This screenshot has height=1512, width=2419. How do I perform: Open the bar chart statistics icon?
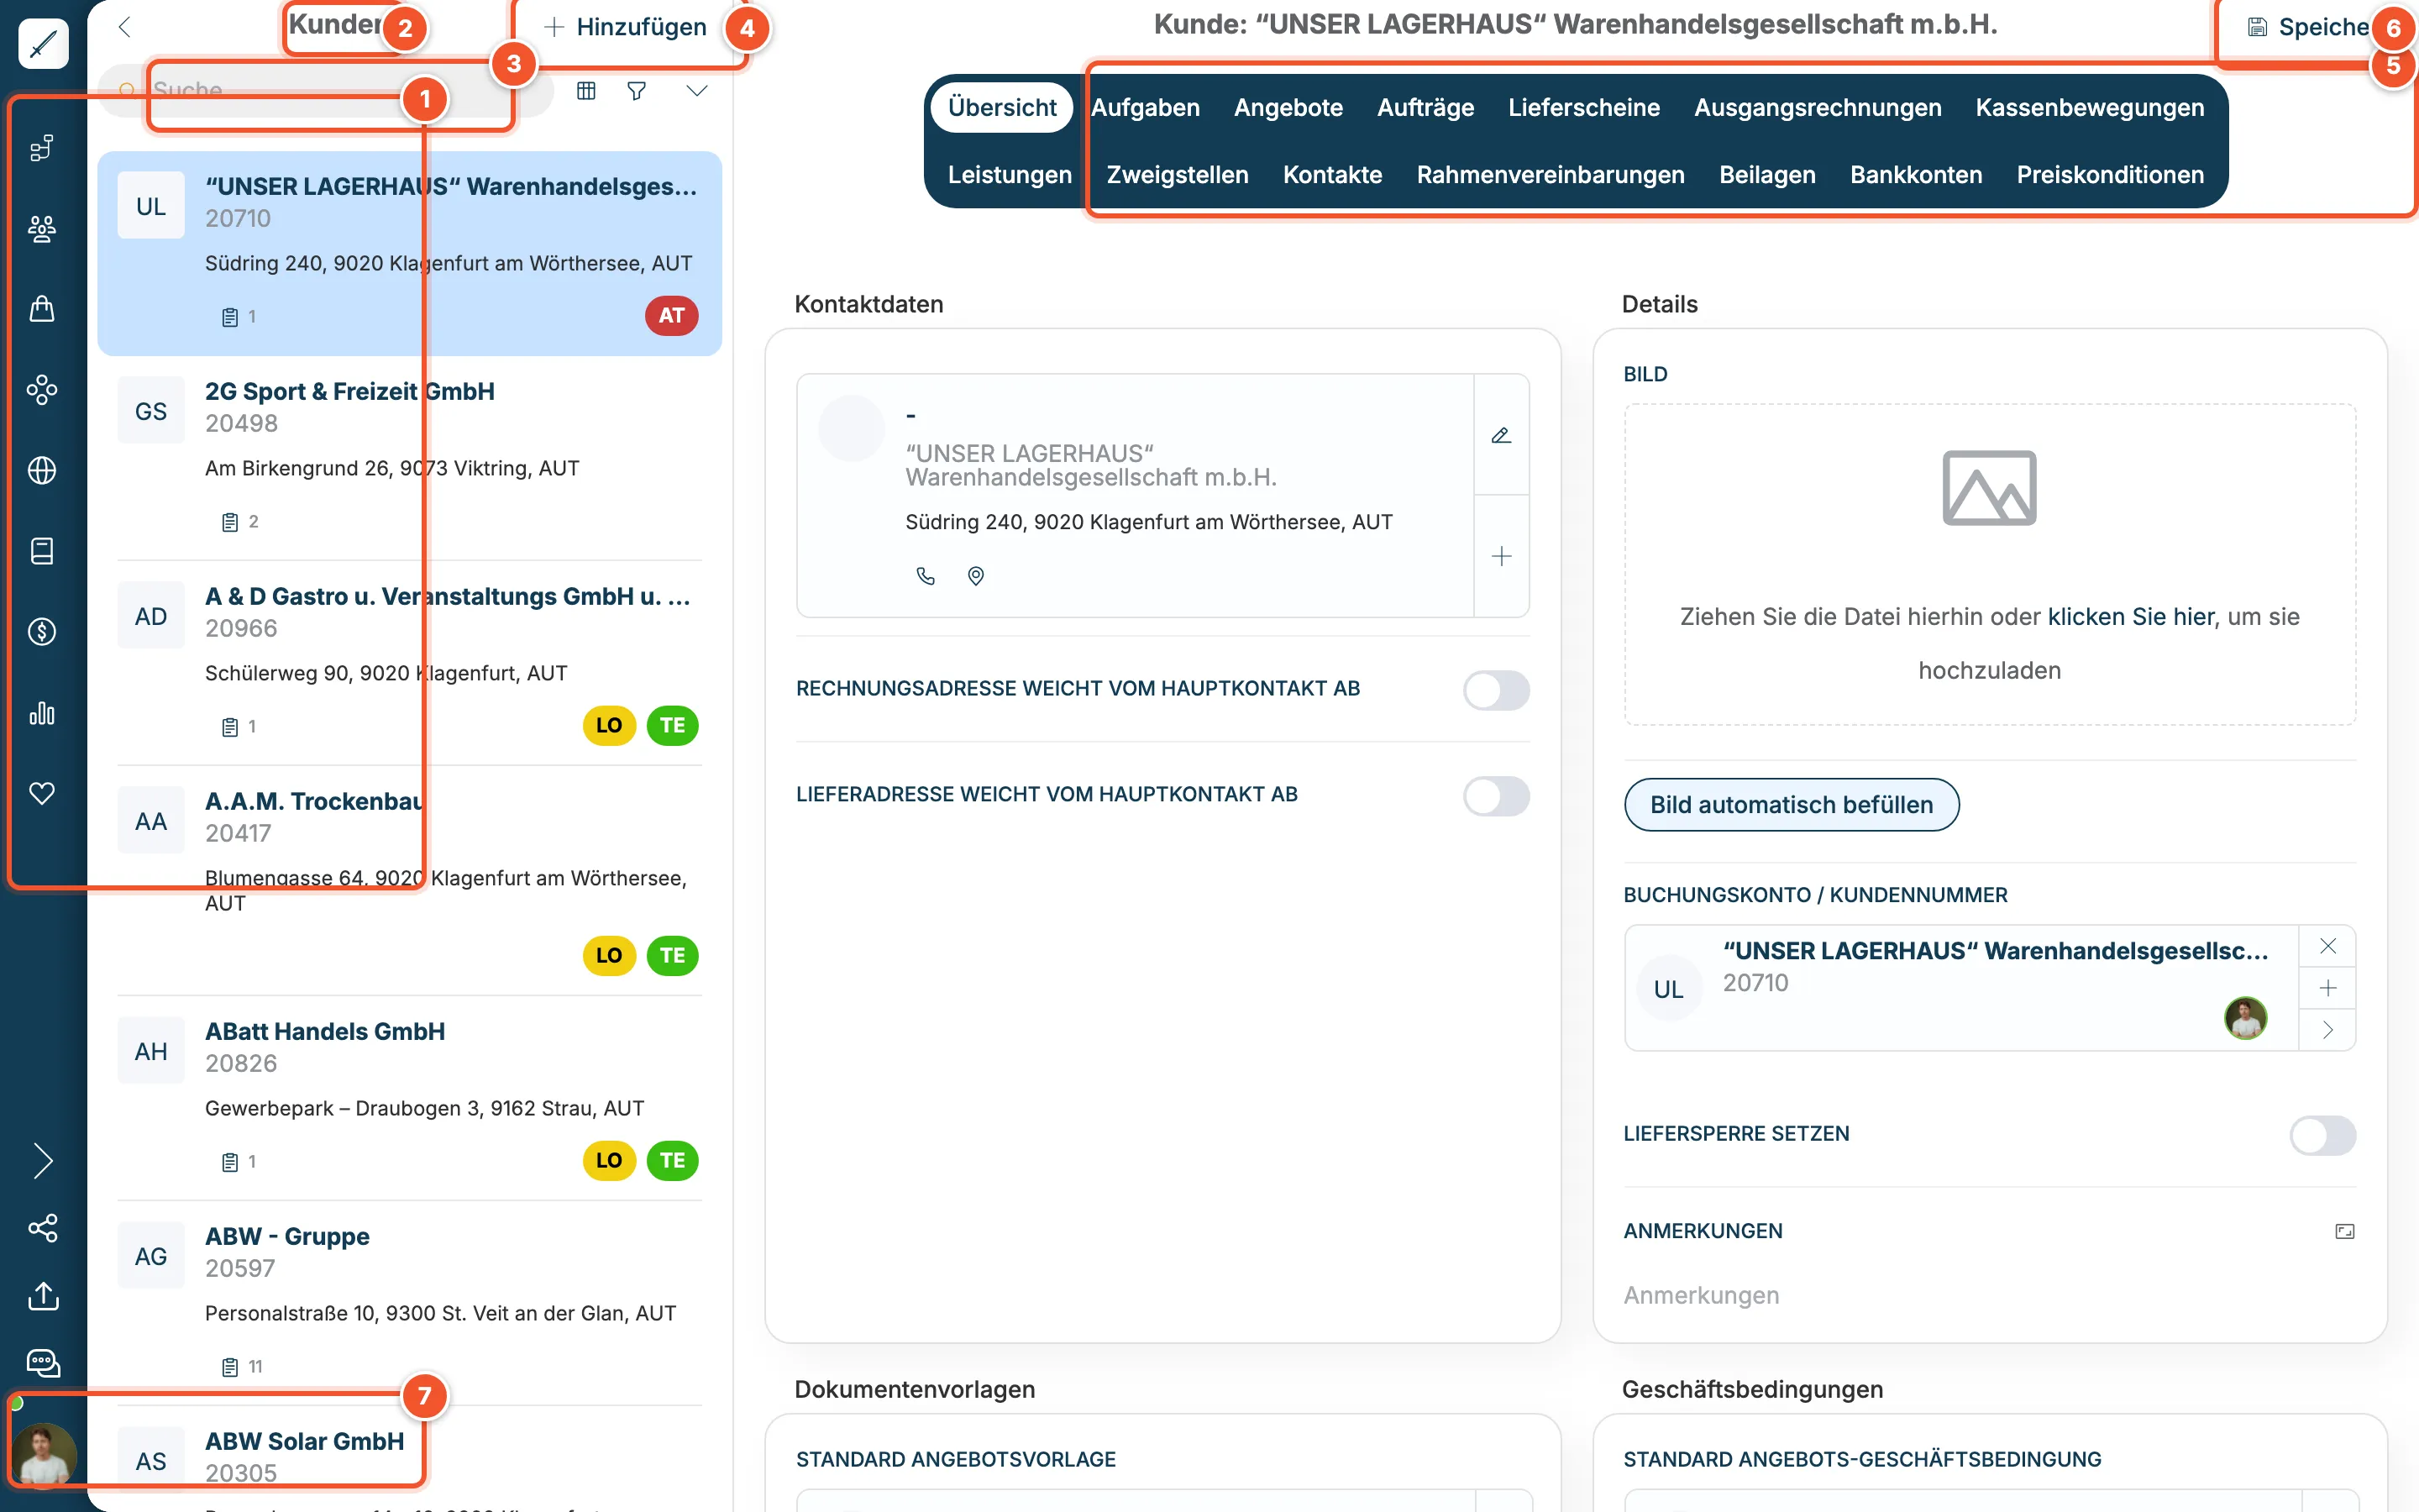point(42,713)
